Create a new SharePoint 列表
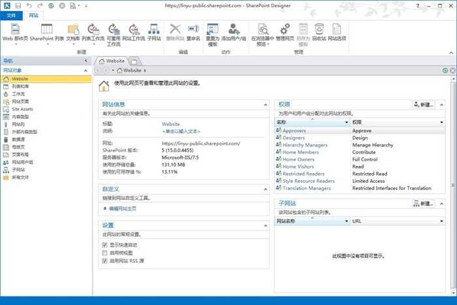This screenshot has width=457, height=305. (x=46, y=34)
